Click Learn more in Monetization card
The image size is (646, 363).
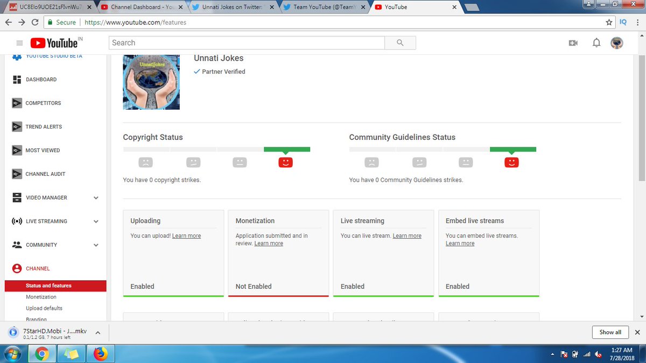[269, 244]
